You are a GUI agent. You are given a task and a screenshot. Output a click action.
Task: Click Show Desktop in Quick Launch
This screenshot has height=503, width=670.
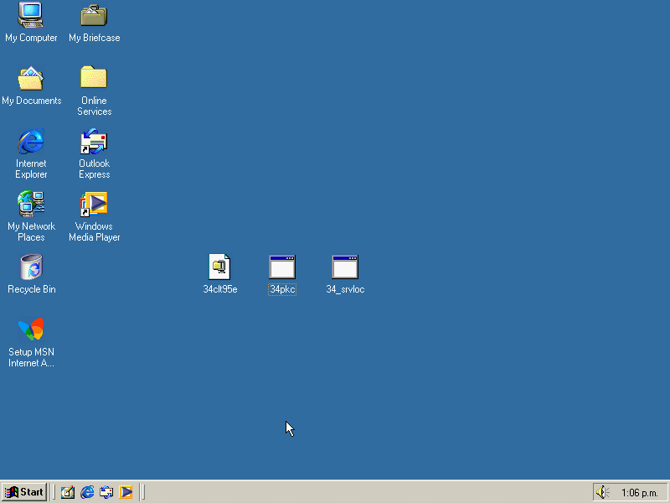pyautogui.click(x=68, y=492)
